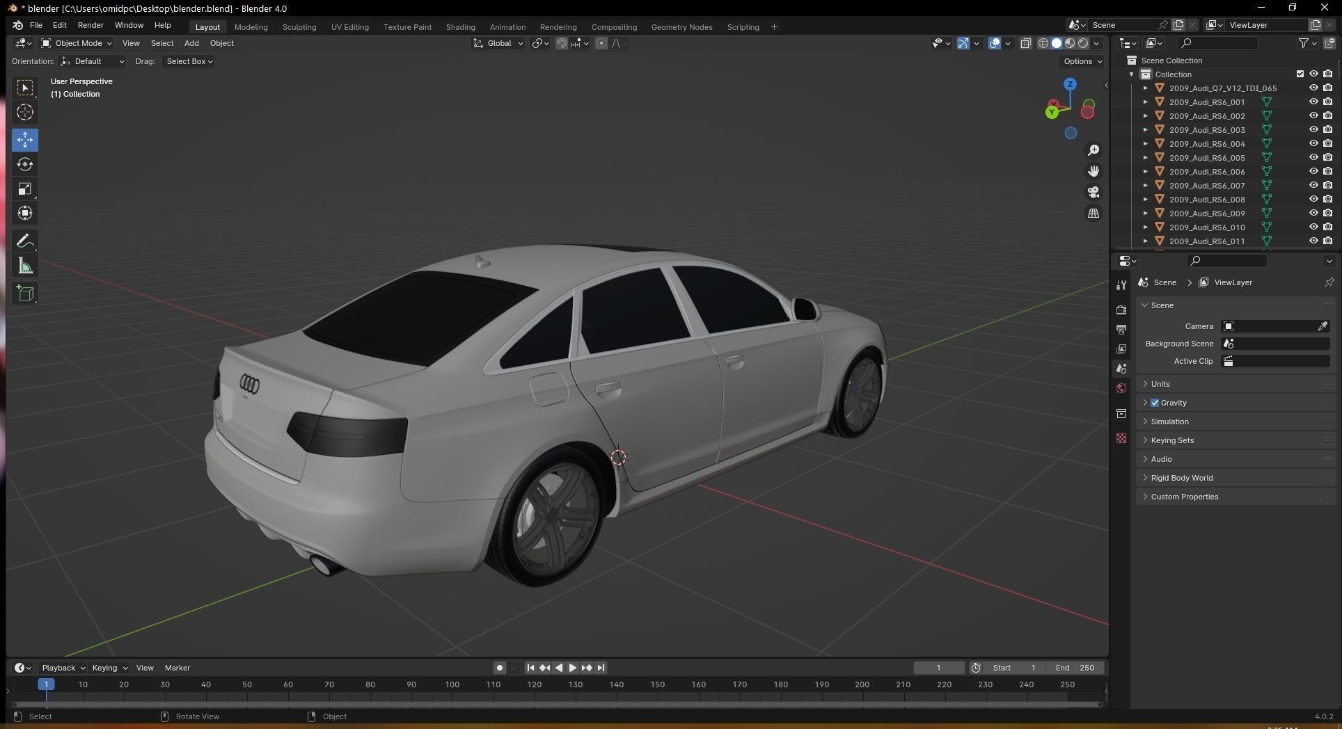
Task: Toggle snapping magnet
Action: (x=562, y=43)
